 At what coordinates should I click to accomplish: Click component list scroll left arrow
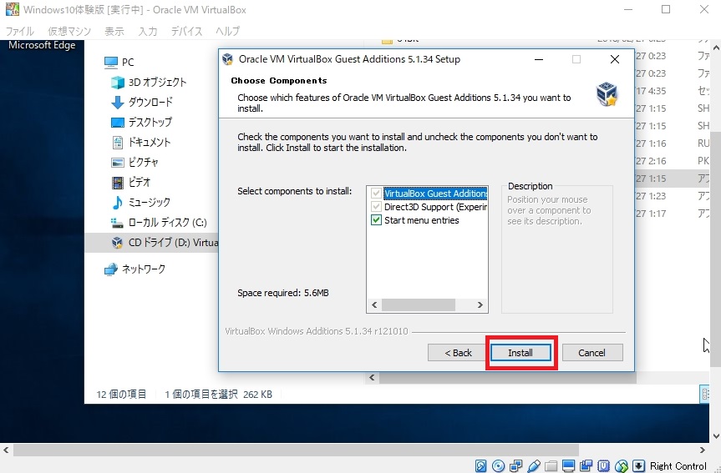[x=374, y=305]
